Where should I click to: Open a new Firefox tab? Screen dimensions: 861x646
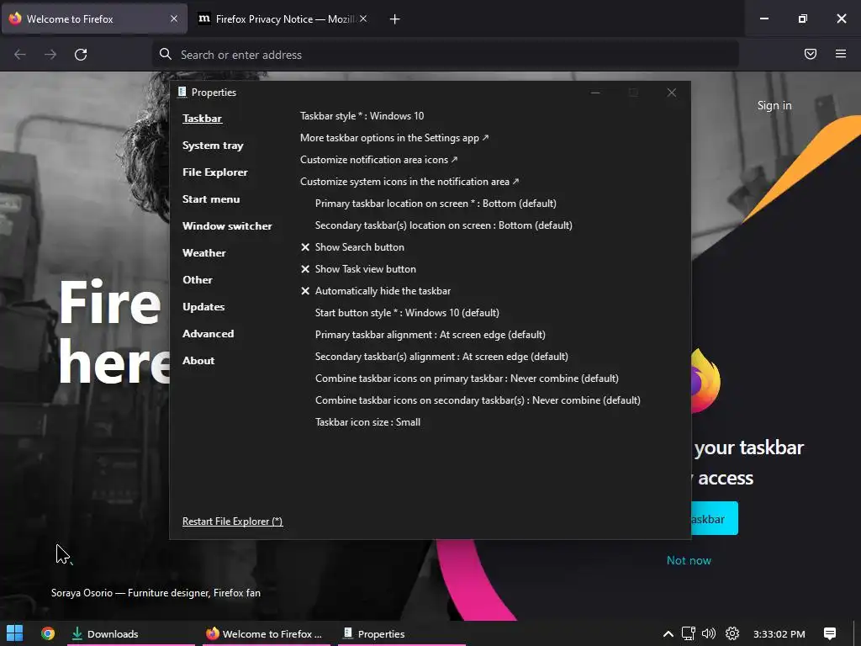(x=394, y=19)
